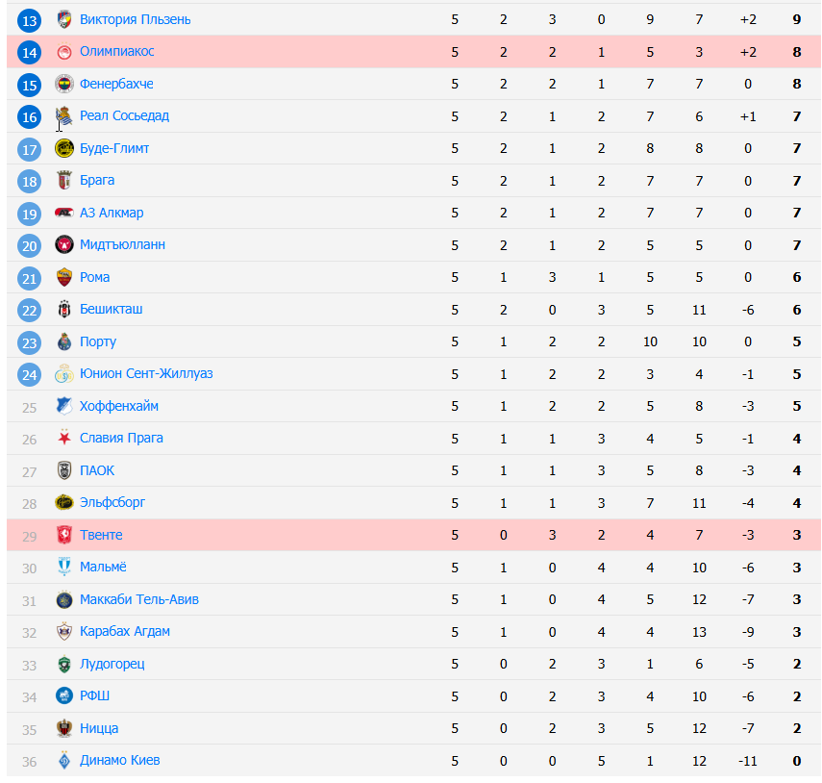
Task: Go to Юнион Сент-Жиллуаз team page
Action: [x=146, y=374]
